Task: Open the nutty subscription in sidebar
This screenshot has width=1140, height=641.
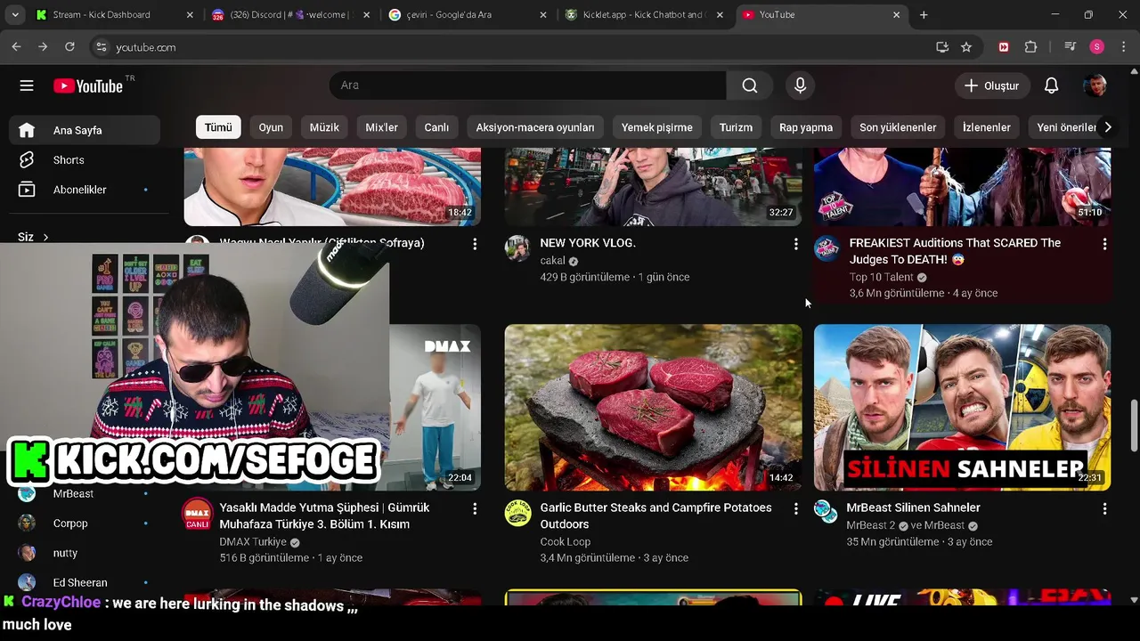Action: coord(85,553)
